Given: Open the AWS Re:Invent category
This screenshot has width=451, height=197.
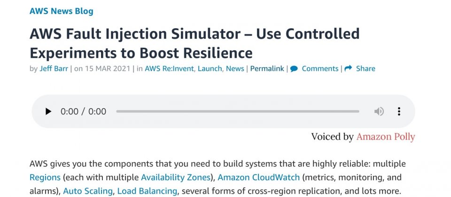Looking at the screenshot, I should click(169, 68).
